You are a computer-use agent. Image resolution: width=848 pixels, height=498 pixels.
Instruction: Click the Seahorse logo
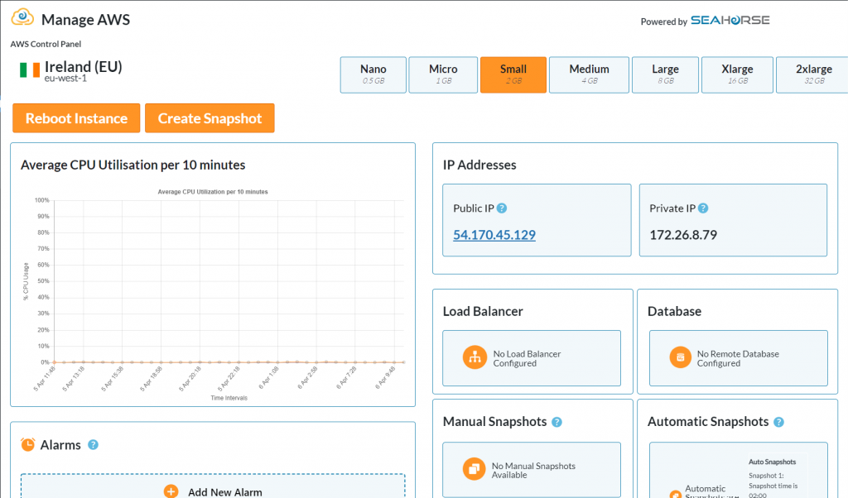(730, 20)
